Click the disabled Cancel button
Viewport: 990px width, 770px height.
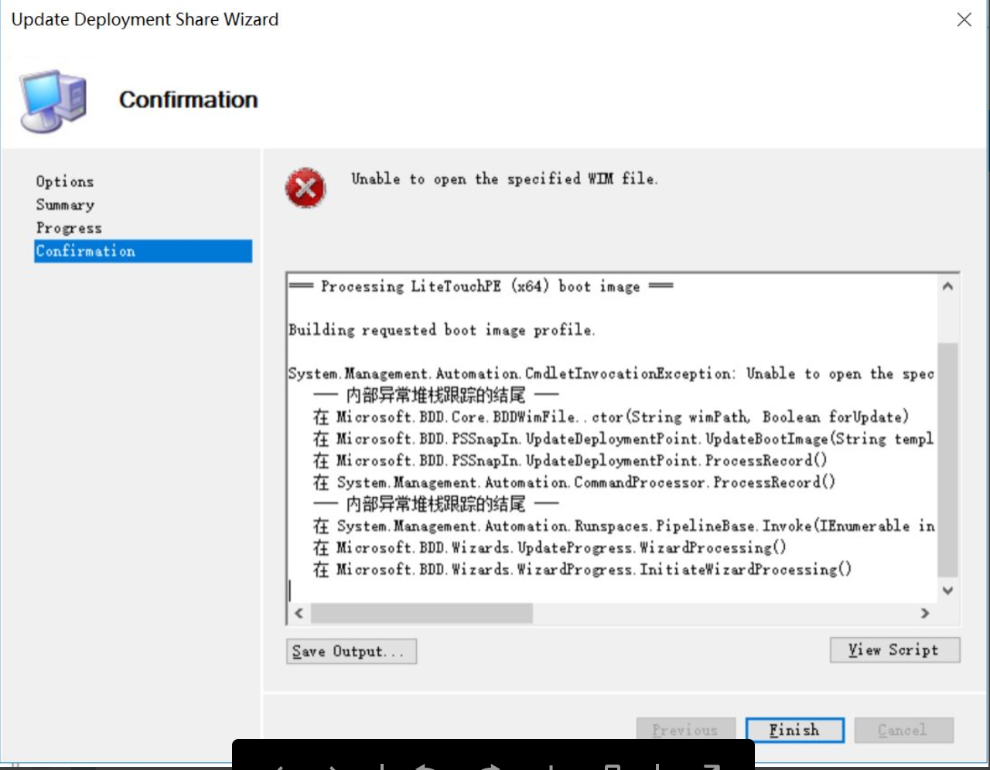[x=903, y=730]
